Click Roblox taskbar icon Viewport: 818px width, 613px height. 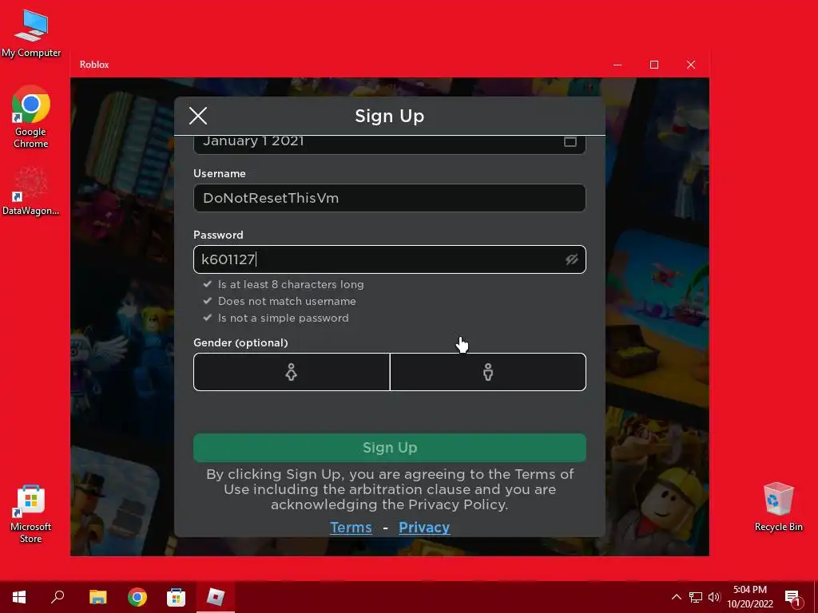click(x=216, y=597)
